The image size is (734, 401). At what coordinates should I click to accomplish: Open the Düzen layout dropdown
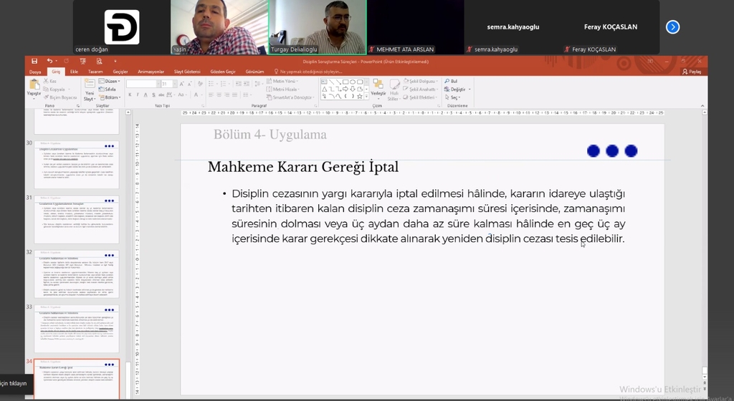[109, 81]
